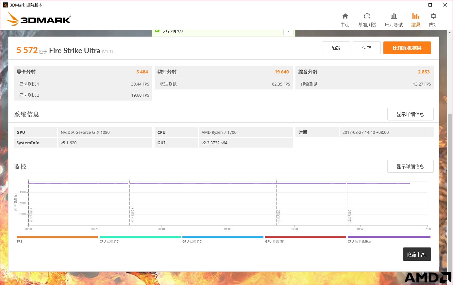This screenshot has width=453, height=285.
Task: Click the 综合测试 timeline marker line
Action: (347, 202)
